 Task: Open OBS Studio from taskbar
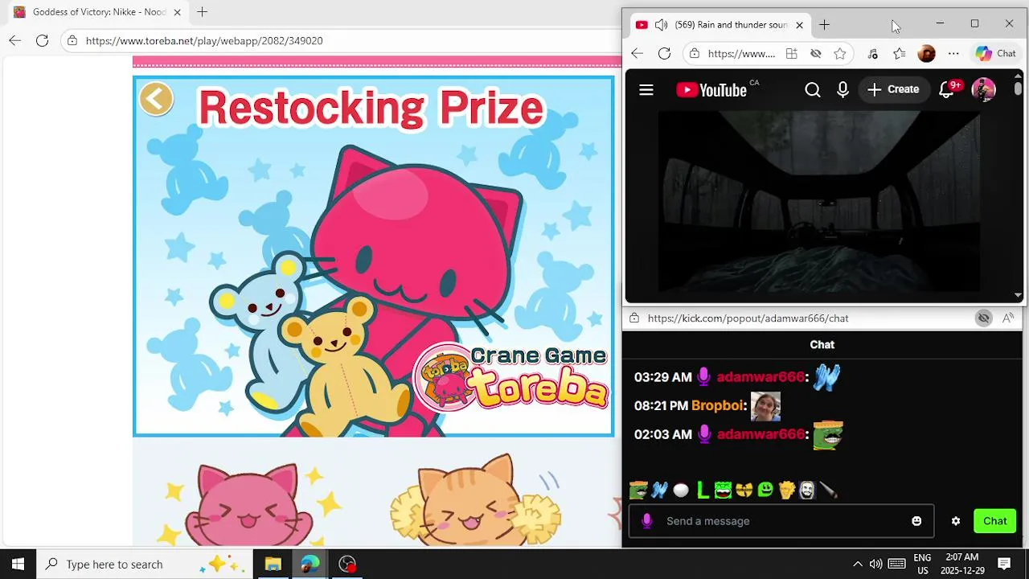(x=347, y=564)
